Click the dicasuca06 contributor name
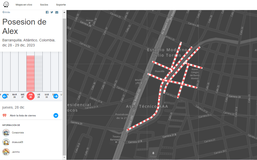Screen dimensions: 257x160 tap(17, 142)
